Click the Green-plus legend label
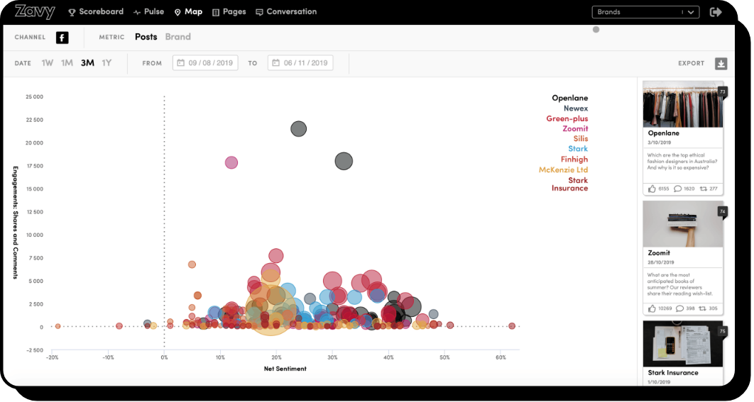Image resolution: width=754 pixels, height=402 pixels. pos(567,119)
